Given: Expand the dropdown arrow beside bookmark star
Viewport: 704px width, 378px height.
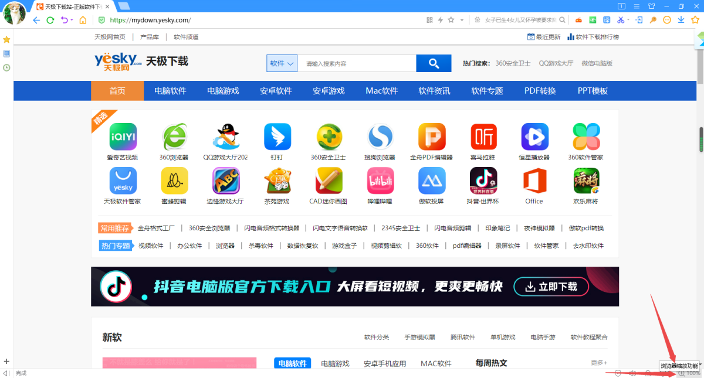Looking at the screenshot, I should click(462, 20).
